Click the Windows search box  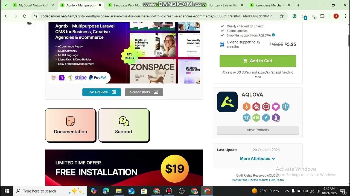point(50,191)
